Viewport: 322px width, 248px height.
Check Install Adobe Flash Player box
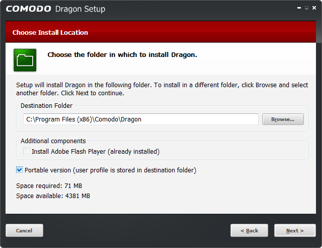click(x=26, y=151)
